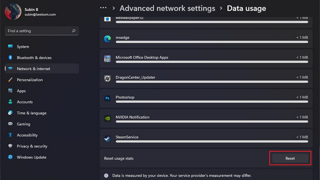Select the 'NVIDIA Notification' name
Image resolution: width=320 pixels, height=180 pixels.
coord(132,117)
